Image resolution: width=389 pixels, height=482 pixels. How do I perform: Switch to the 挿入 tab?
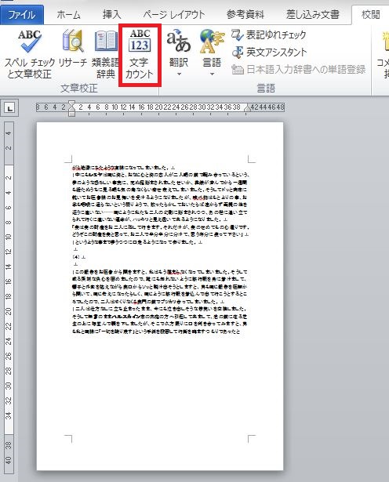(111, 14)
